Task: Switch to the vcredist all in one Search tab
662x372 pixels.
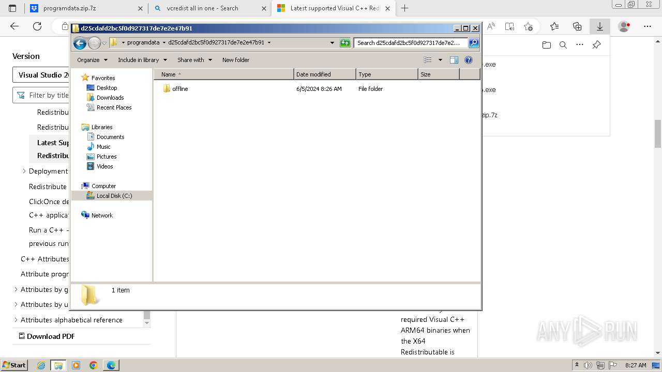Action: pos(209,8)
